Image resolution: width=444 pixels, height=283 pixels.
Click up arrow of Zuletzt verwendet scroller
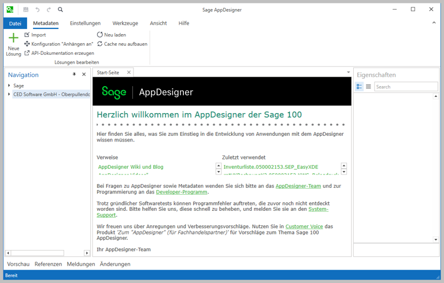point(344,166)
